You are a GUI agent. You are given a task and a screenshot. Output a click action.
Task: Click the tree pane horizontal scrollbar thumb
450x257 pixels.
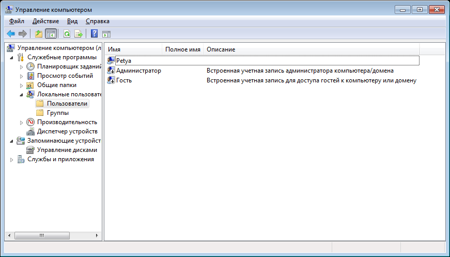tap(42, 235)
